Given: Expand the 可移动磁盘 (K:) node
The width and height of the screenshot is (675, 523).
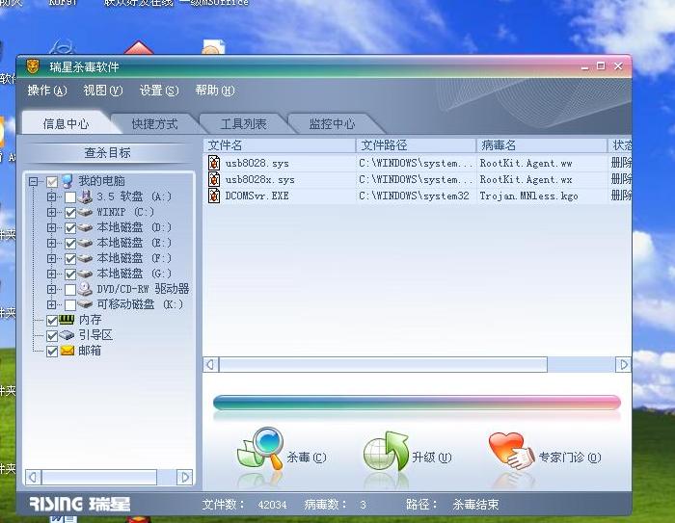Looking at the screenshot, I should tap(51, 305).
